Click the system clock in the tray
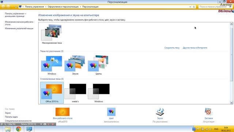The height and width of the screenshot is (132, 234). point(226,129)
